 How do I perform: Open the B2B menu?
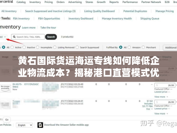167,2
